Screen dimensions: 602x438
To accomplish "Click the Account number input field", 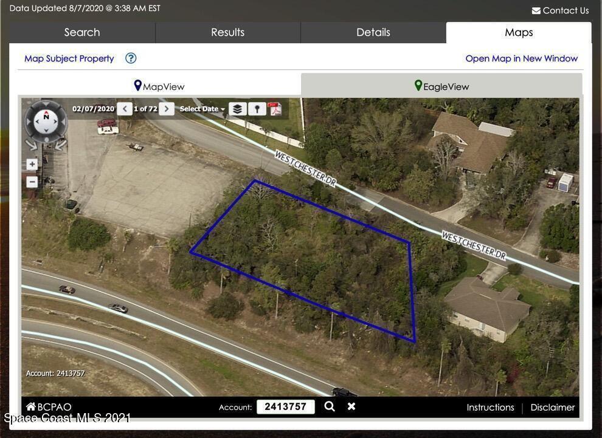I will [x=285, y=406].
